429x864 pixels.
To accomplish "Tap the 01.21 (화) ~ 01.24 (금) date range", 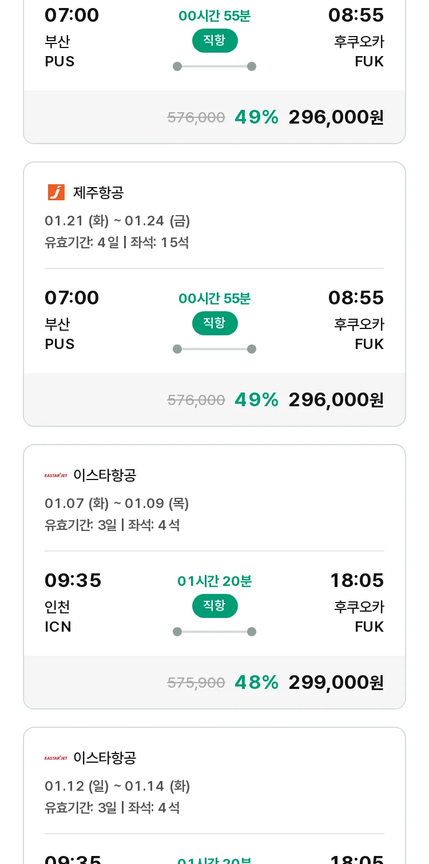I will pos(117,220).
